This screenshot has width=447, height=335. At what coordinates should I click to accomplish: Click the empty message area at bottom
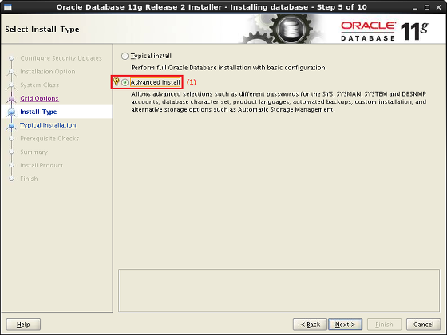tap(279, 290)
